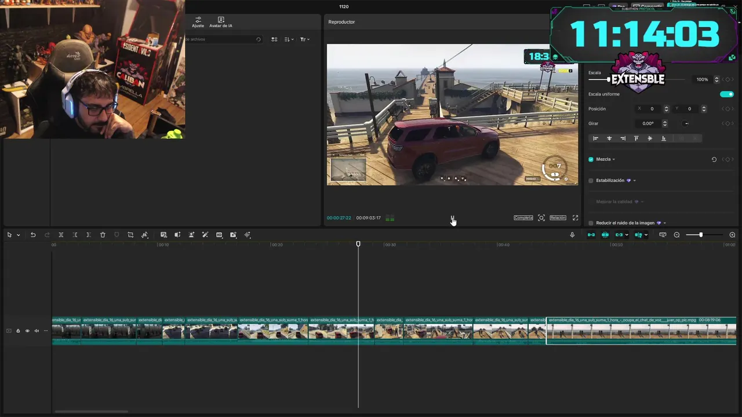Add keyframe for Escala diamond icon
This screenshot has width=742, height=417.
point(728,79)
